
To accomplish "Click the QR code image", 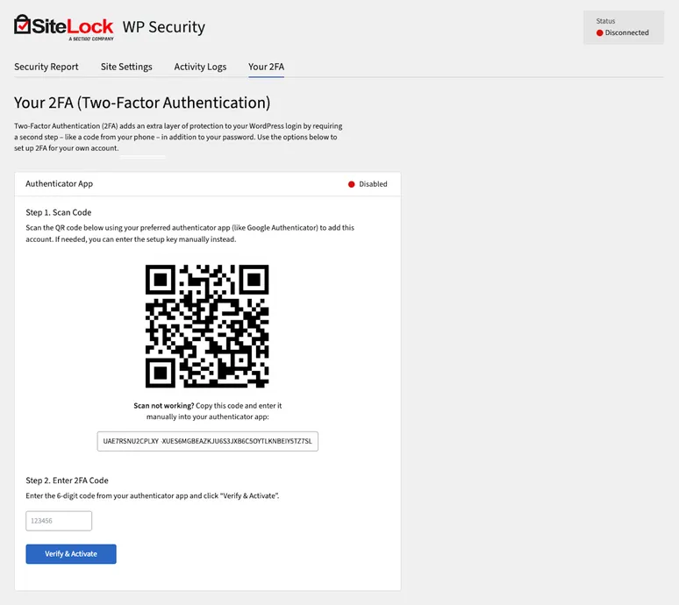I will [x=207, y=326].
